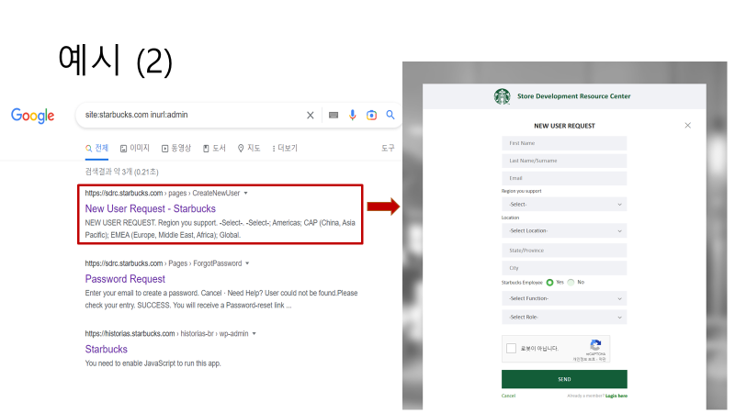Select the 전체 results tab
The height and width of the screenshot is (413, 735).
point(96,148)
